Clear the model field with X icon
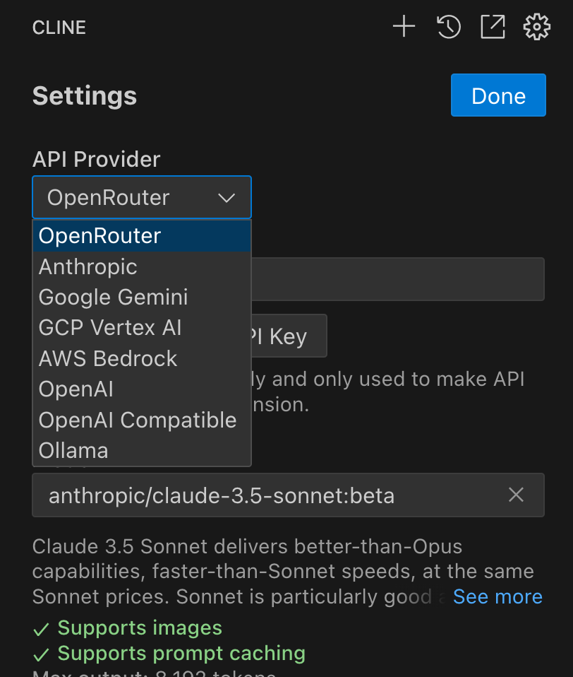 tap(517, 495)
